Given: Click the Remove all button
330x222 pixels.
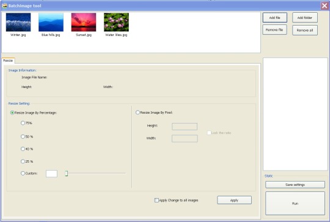Looking at the screenshot, I should pyautogui.click(x=305, y=30).
